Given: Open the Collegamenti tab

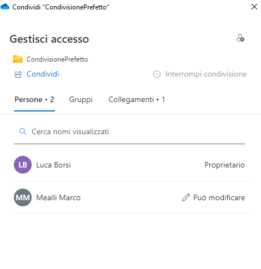Looking at the screenshot, I should (x=137, y=100).
